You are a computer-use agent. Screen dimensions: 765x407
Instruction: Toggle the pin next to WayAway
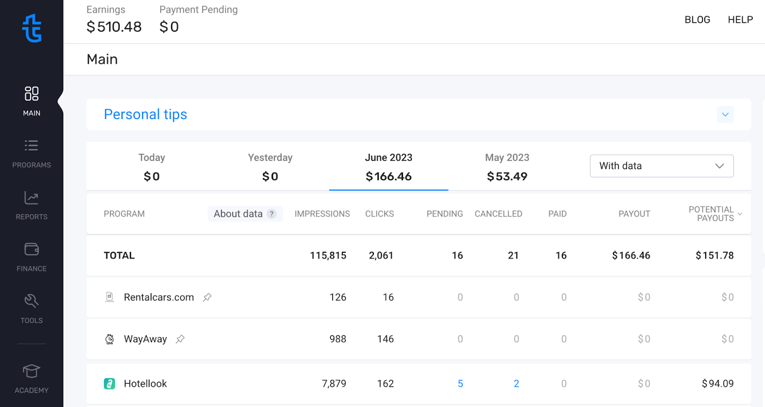(180, 339)
